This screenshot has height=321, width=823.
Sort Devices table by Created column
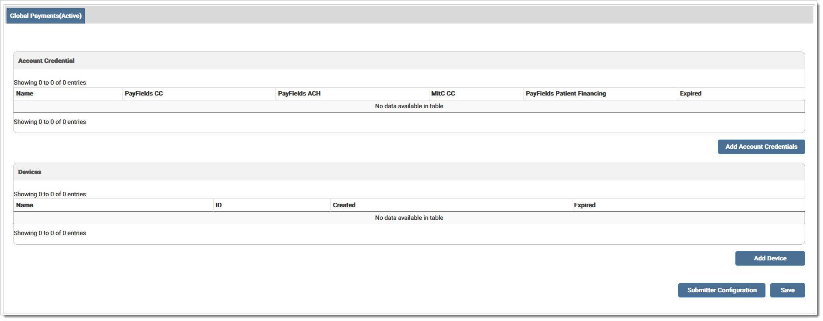pyautogui.click(x=344, y=205)
